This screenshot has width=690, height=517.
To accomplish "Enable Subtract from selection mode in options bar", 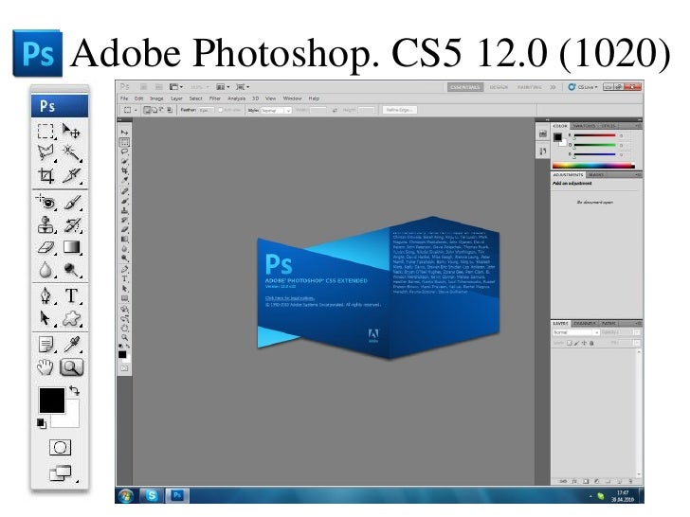I will pyautogui.click(x=161, y=110).
